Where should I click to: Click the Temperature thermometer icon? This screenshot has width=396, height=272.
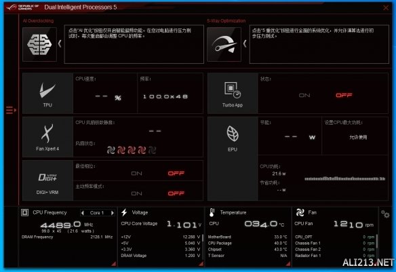(x=212, y=212)
